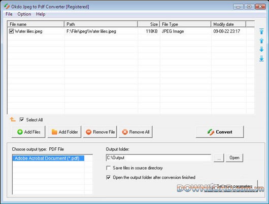Start conversion with the Convert button
269x204 pixels.
click(x=220, y=132)
